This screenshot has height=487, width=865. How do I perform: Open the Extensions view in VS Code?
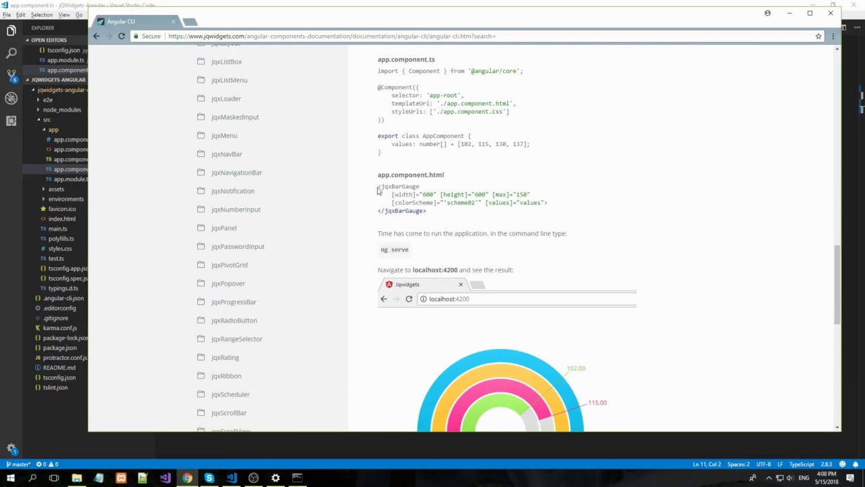11,120
